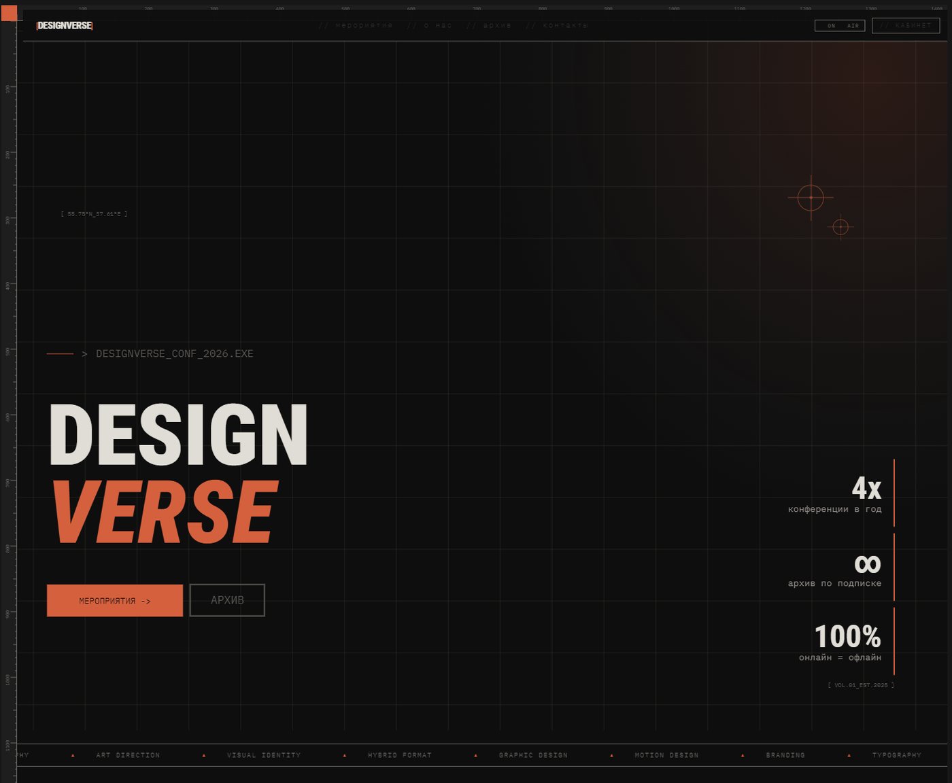
Task: Click the DESIGNVERSE_CONF_2026.EXE text line
Action: tap(175, 353)
